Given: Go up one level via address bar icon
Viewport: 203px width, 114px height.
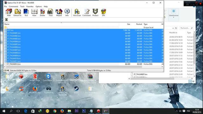Looking at the screenshot, I should click(6, 20).
